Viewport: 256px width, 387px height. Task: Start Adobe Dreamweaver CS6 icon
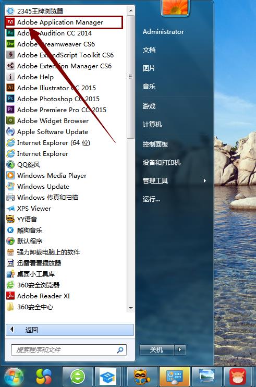click(x=10, y=44)
